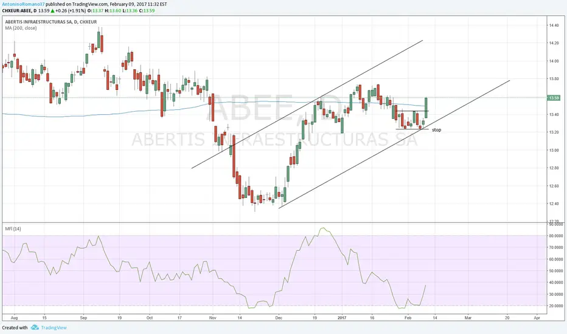
Task: Click the TradingView logo icon
Action: pos(35,327)
